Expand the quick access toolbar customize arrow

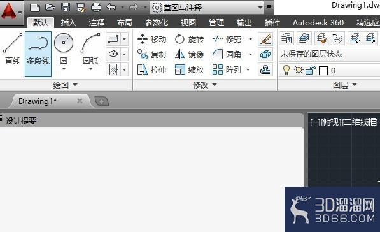(x=269, y=7)
